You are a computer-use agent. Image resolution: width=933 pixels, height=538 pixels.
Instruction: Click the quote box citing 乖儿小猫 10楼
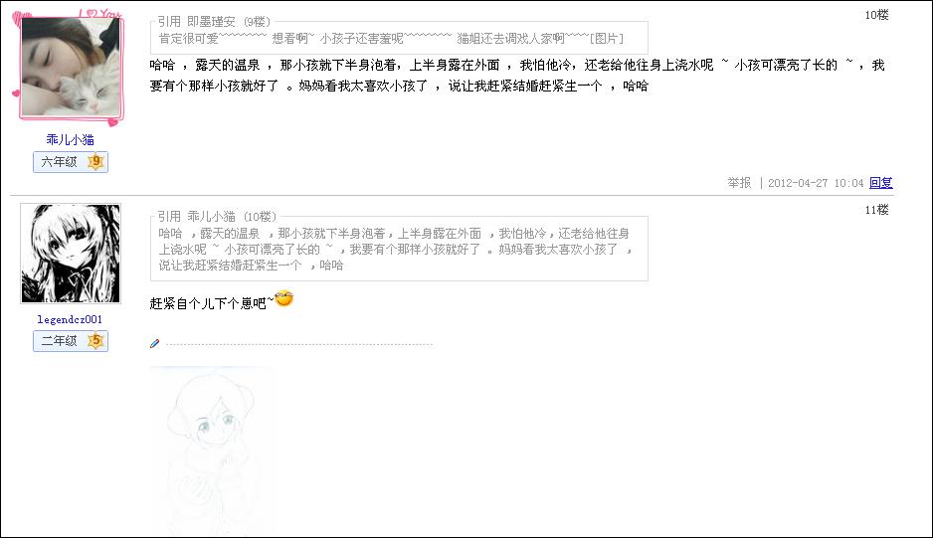coord(399,246)
